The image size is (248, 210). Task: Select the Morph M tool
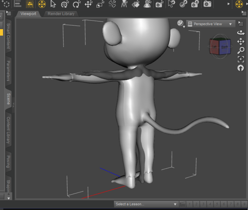(x=124, y=4)
